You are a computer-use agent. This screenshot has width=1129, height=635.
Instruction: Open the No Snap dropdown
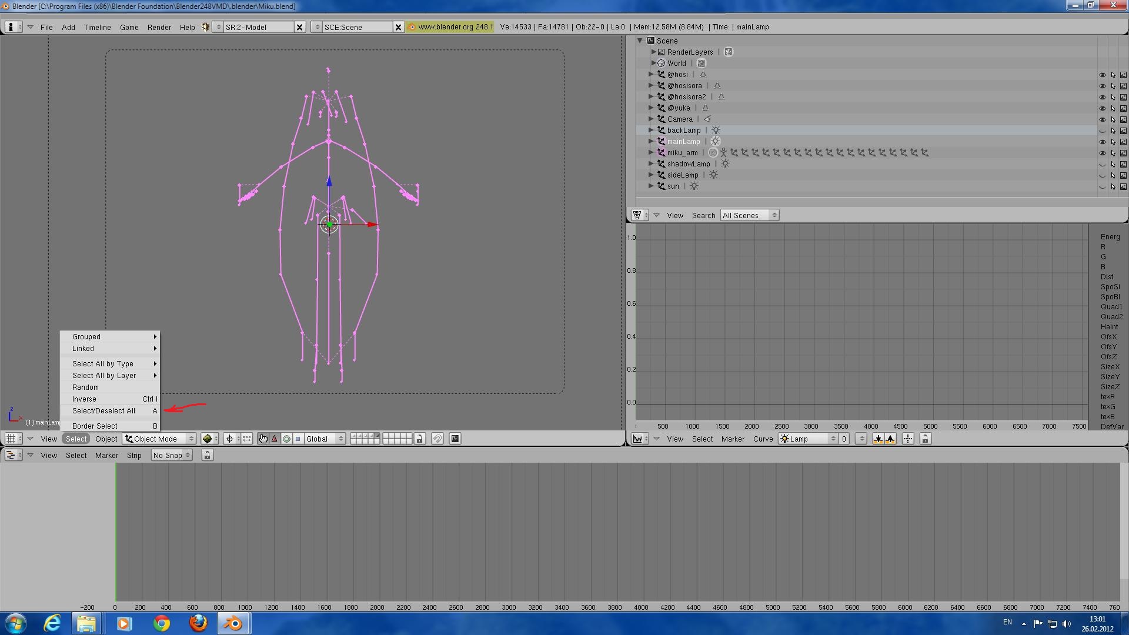(171, 455)
